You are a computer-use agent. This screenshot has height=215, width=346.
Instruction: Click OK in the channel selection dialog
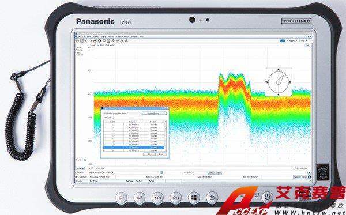[149, 154]
